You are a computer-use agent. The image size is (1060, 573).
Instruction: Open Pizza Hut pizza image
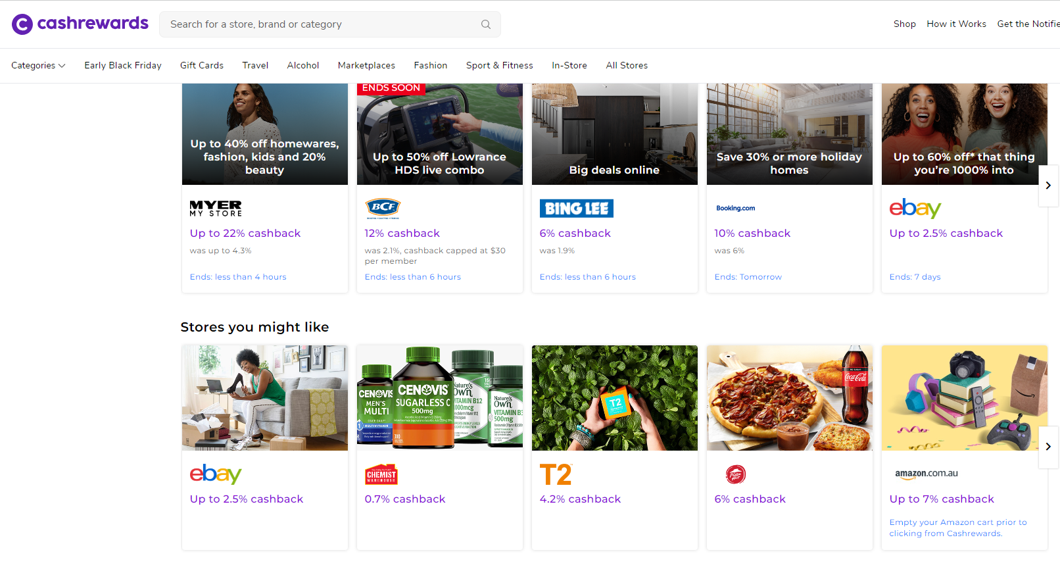(x=790, y=398)
